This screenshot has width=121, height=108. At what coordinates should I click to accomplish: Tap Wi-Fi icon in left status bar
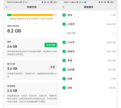coord(51,2)
